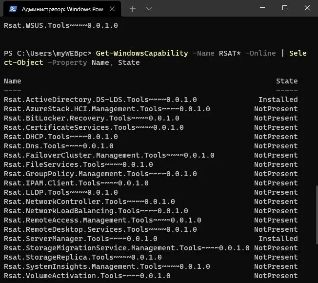Viewport: 318px width, 283px height.
Task: Click the terminal vertical scrollbar thumb
Action: [x=317, y=214]
